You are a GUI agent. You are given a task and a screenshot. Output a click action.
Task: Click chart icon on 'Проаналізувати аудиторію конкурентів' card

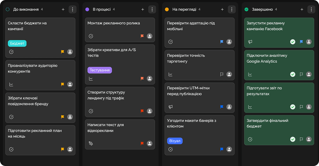(11, 84)
